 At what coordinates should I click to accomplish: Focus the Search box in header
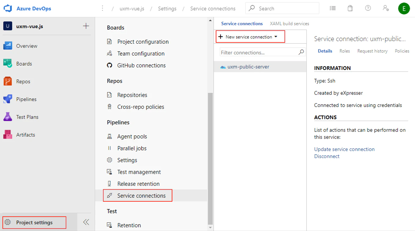[282, 9]
